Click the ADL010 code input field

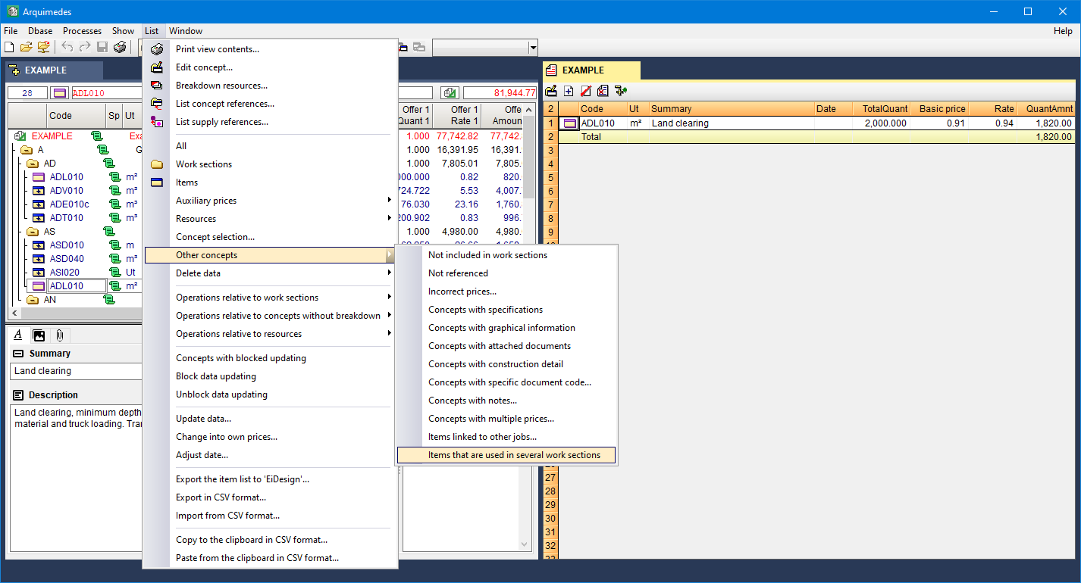[106, 93]
